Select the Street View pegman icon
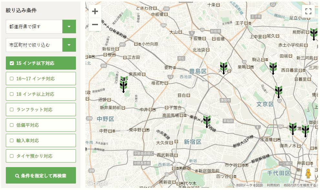 coord(308,173)
